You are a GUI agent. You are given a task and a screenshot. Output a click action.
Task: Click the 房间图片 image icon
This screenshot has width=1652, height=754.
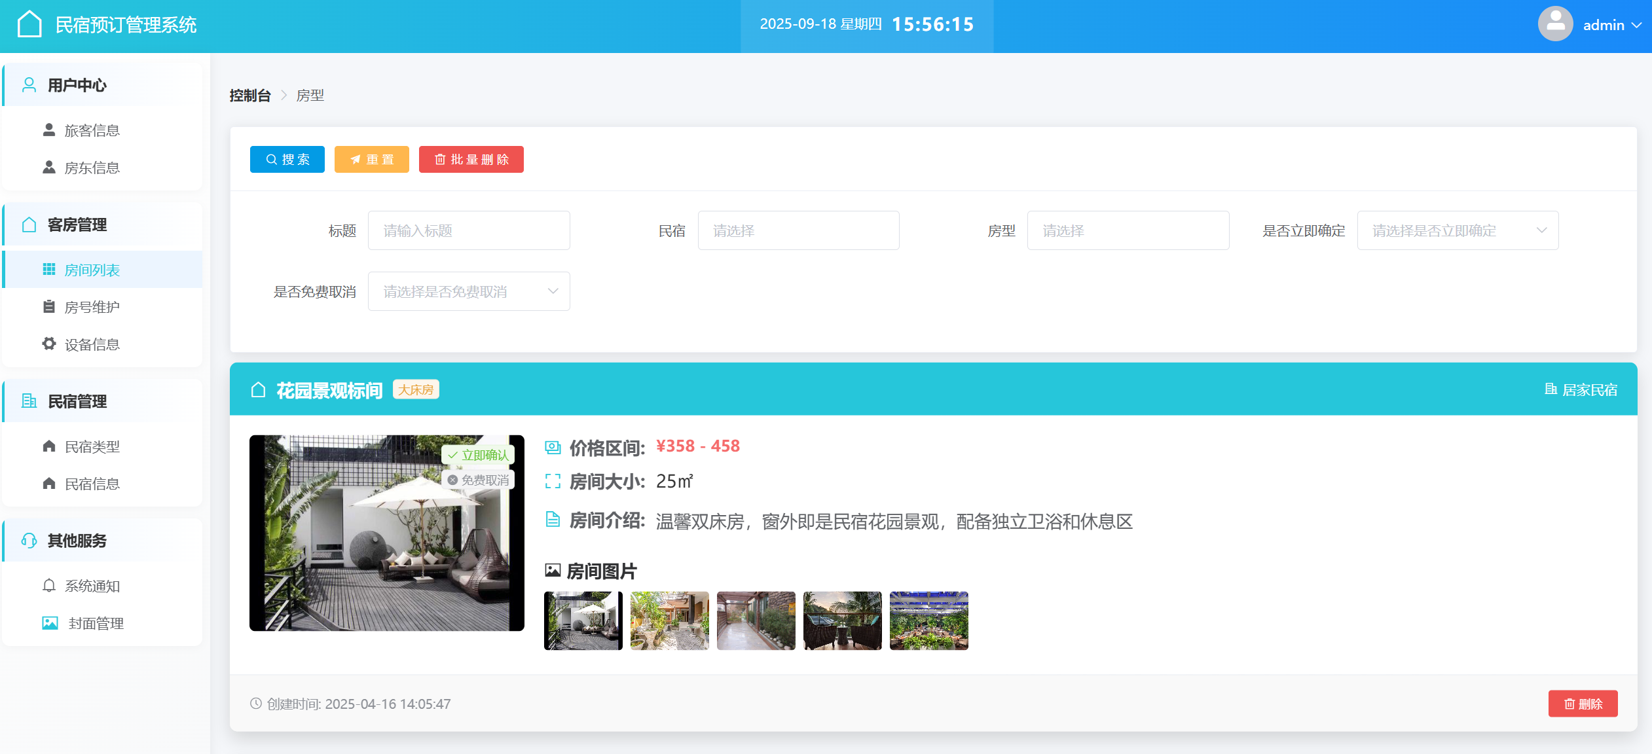(x=553, y=571)
